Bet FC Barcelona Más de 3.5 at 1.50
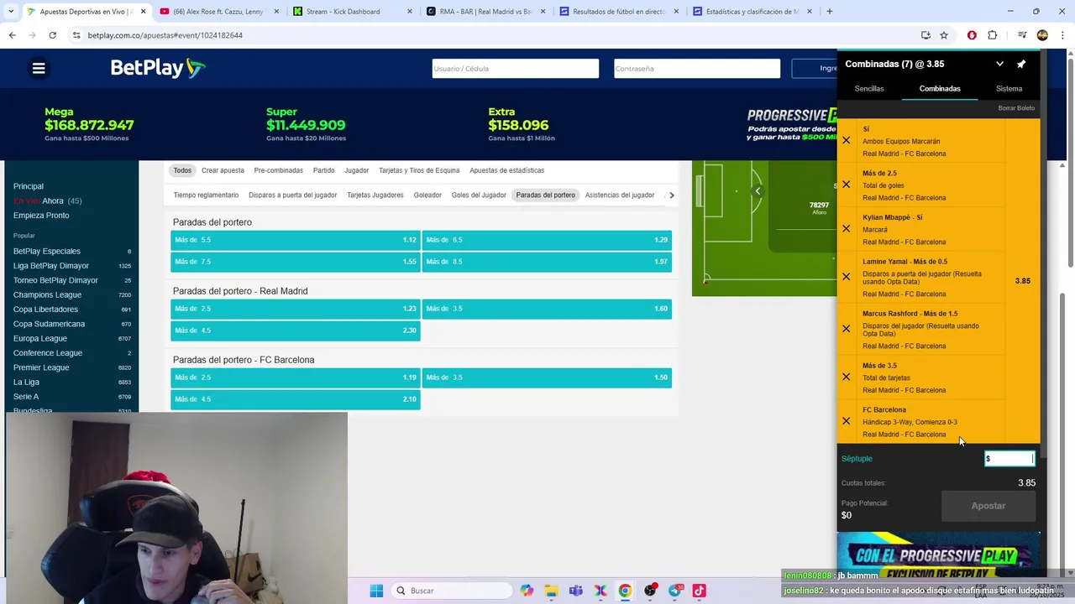Image resolution: width=1075 pixels, height=604 pixels. (547, 377)
